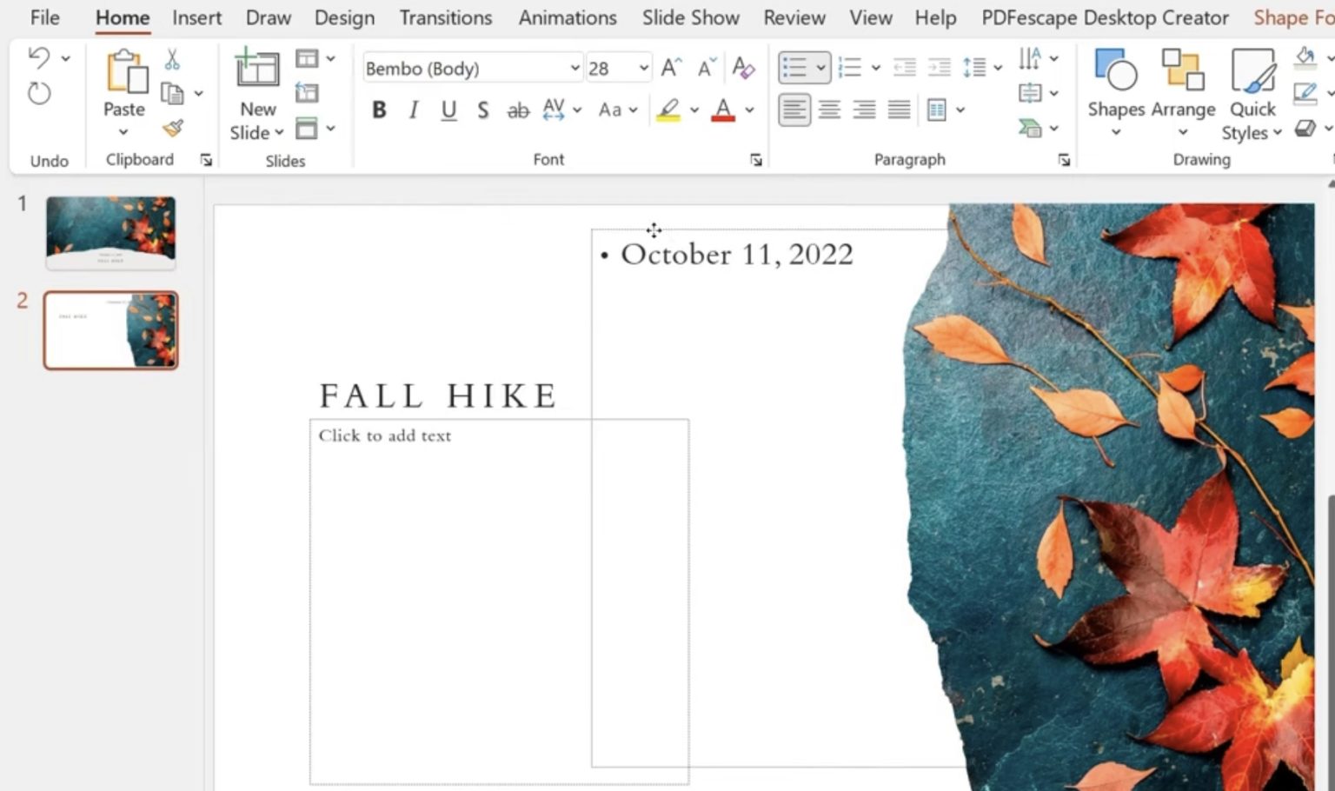The image size is (1335, 791).
Task: Toggle Bold formatting
Action: 379,110
